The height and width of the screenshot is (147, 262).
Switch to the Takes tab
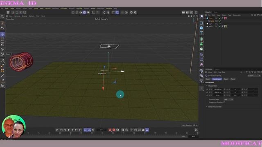(216, 12)
